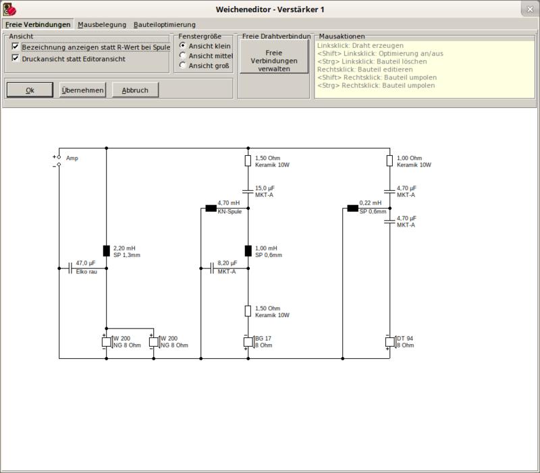540x473 pixels.
Task: Disable Druckansicht statt Editoransicht checkbox
Action: pyautogui.click(x=16, y=59)
